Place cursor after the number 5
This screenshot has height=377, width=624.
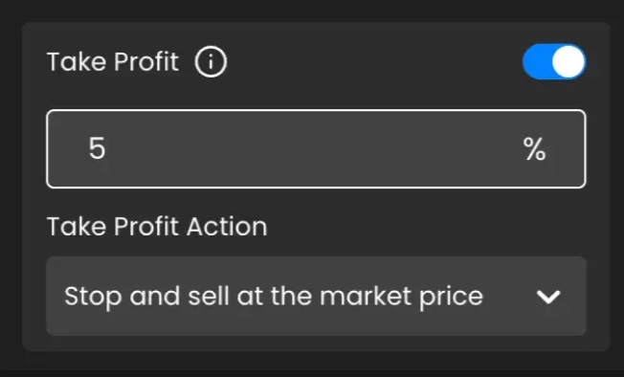coord(108,148)
